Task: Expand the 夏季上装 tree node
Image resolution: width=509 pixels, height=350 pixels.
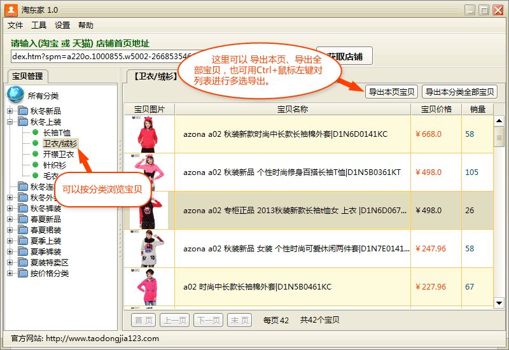Action: point(10,241)
